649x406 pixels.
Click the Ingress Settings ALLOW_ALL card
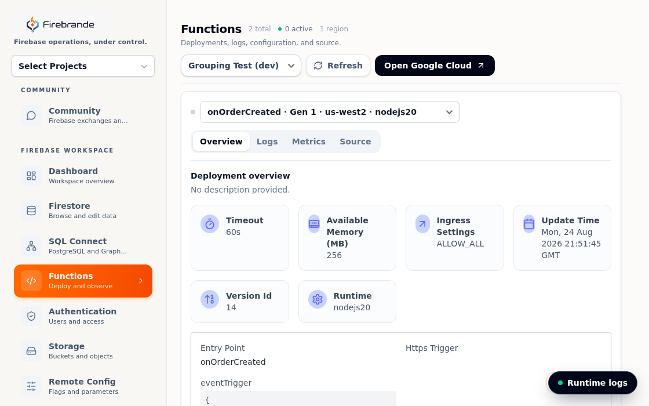455,238
